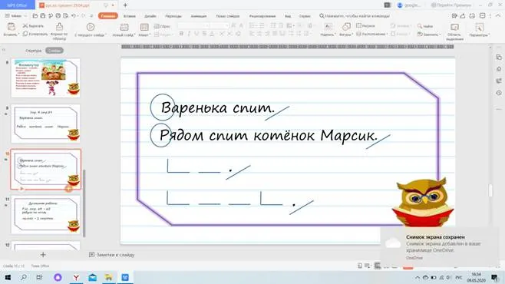Click the Open folder icon in quick toolbar
This screenshot has width=505, height=284.
[x=35, y=16]
